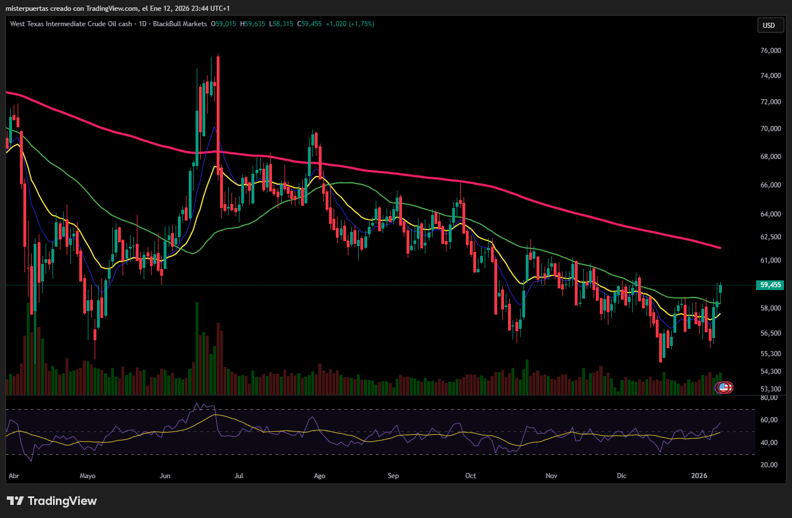The image size is (792, 518).
Task: Click the Oct month on time axis
Action: (x=470, y=476)
